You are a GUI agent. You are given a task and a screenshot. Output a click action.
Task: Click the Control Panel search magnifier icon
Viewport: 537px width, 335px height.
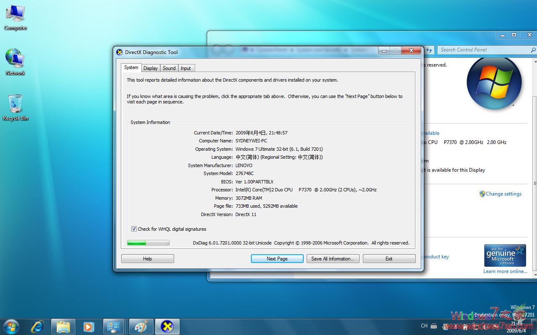[533, 50]
